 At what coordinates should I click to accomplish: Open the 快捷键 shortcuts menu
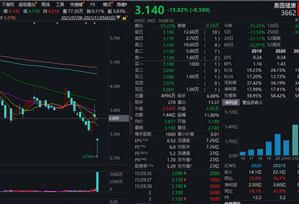[76, 4]
